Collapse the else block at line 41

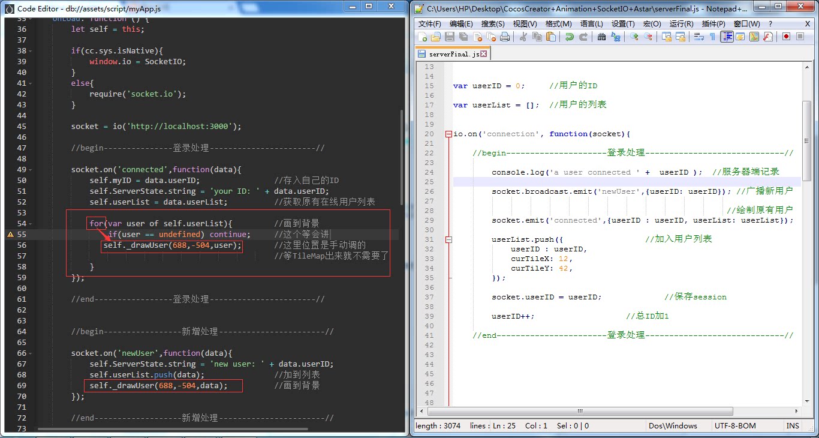tap(31, 83)
